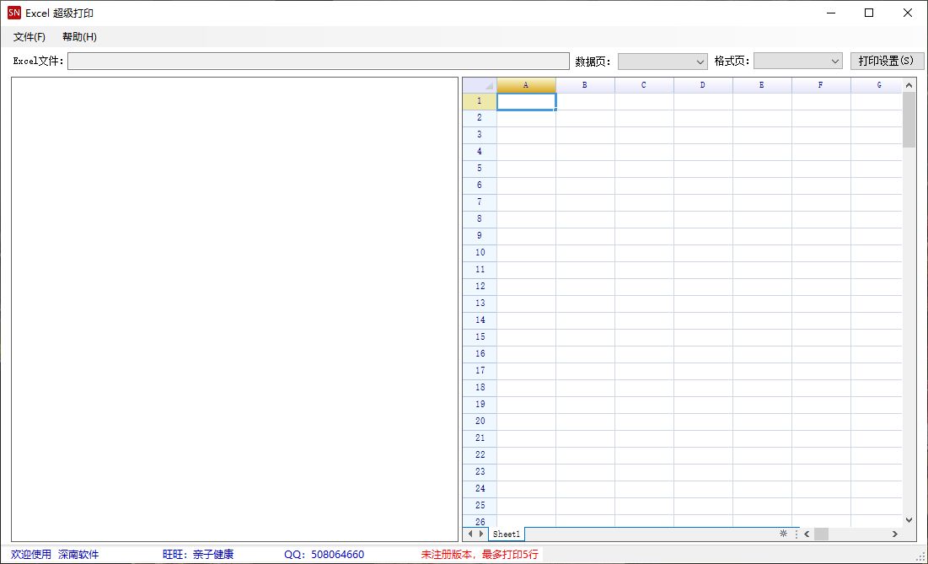
Task: Open the 帮助(H) menu
Action: pos(79,37)
